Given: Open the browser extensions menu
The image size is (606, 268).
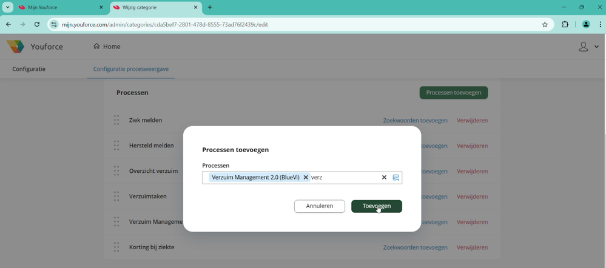Looking at the screenshot, I should coord(565,24).
